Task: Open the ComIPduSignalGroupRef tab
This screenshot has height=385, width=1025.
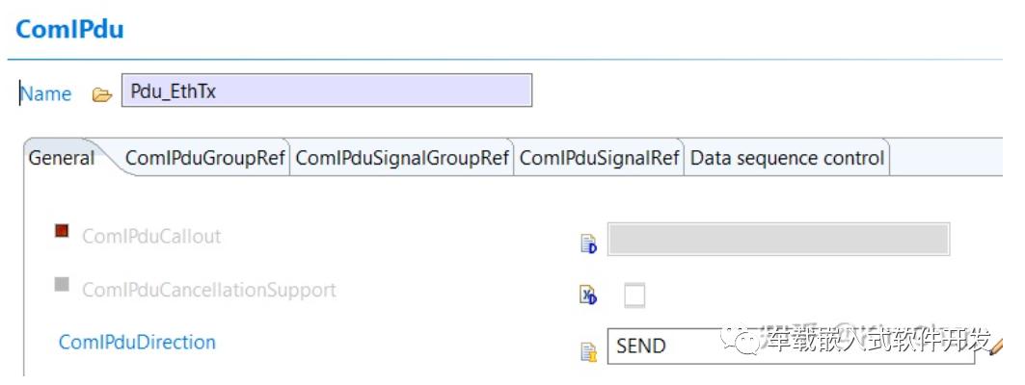Action: click(x=401, y=158)
